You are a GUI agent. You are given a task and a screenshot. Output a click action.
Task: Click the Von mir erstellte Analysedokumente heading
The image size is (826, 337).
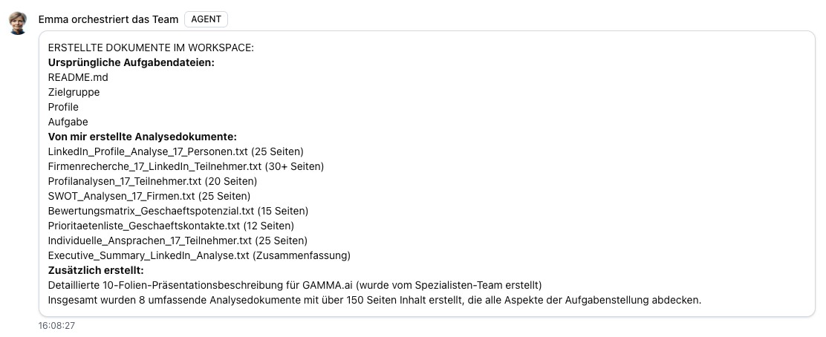(142, 137)
